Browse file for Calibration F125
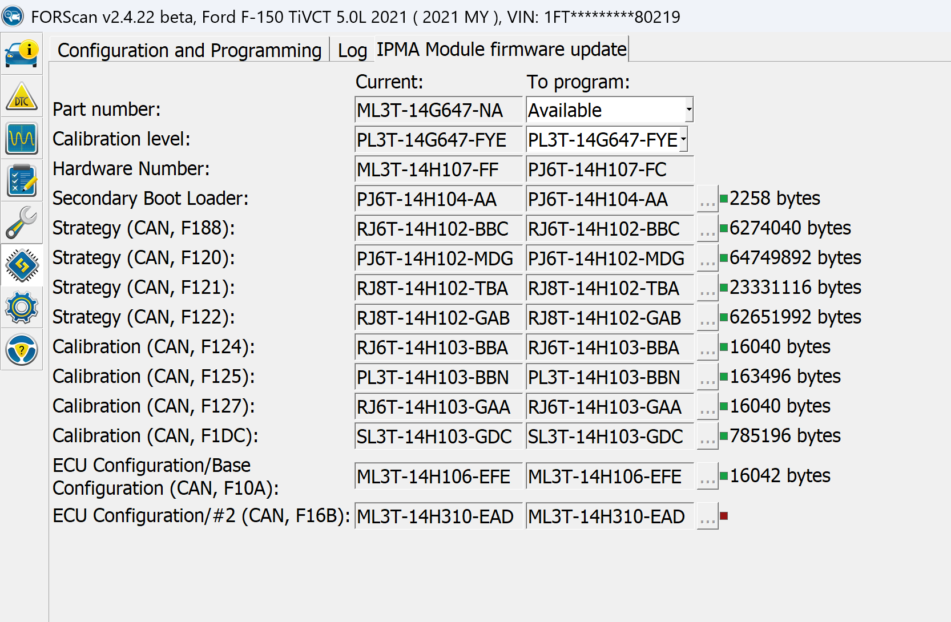The height and width of the screenshot is (622, 951). tap(707, 377)
